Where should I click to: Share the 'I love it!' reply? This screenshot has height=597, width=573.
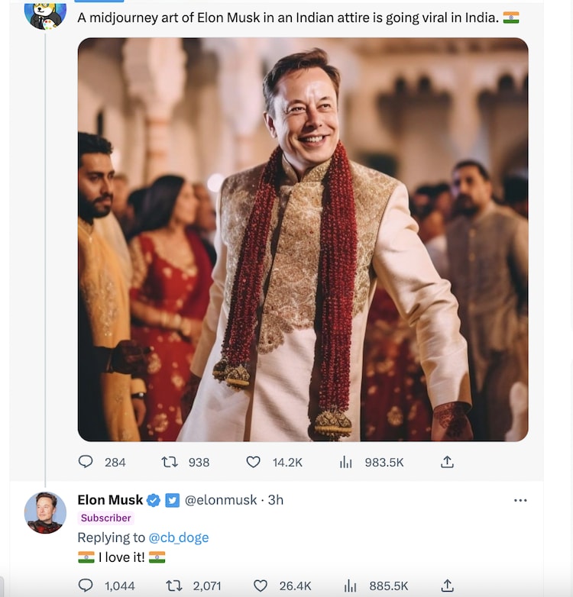pyautogui.click(x=448, y=586)
